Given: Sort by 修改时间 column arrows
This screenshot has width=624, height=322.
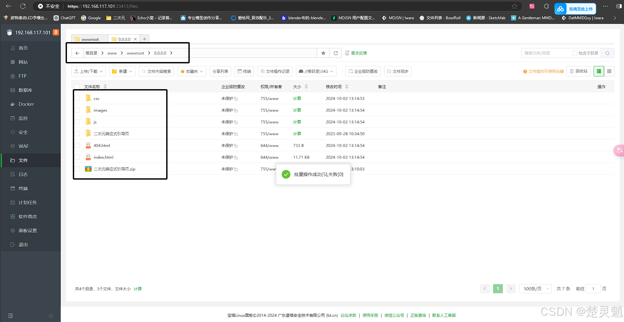Looking at the screenshot, I should click(347, 87).
